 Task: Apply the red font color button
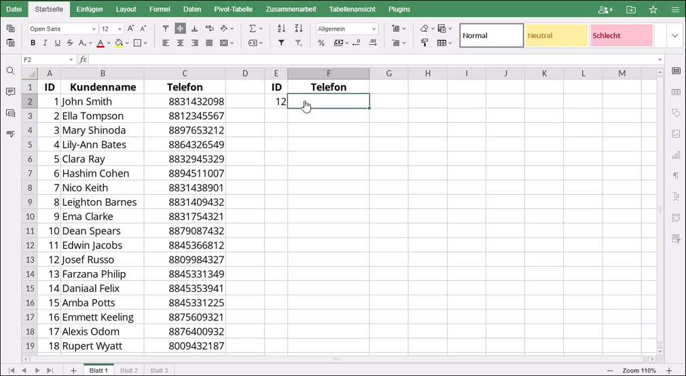click(101, 43)
